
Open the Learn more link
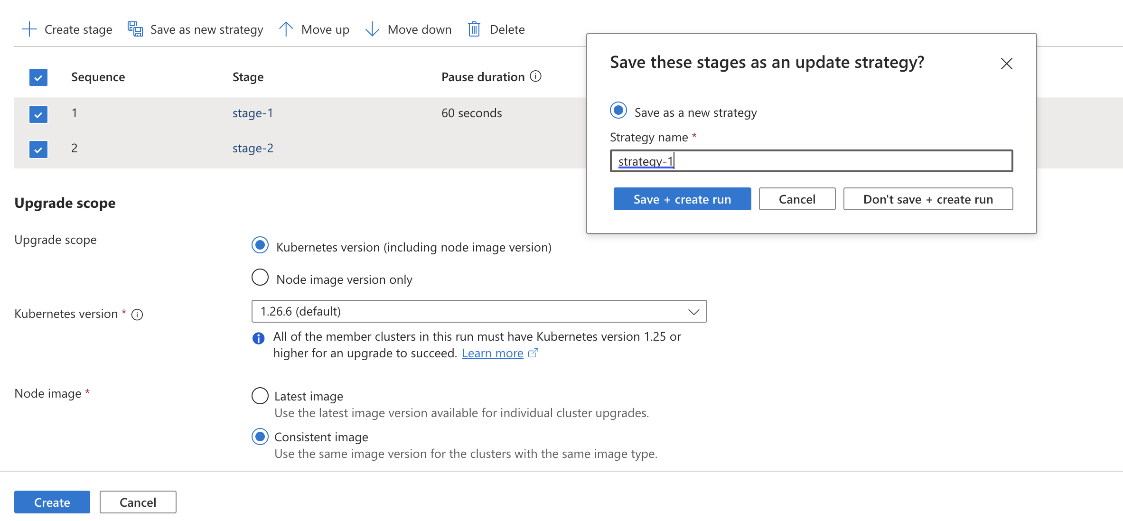pos(493,353)
